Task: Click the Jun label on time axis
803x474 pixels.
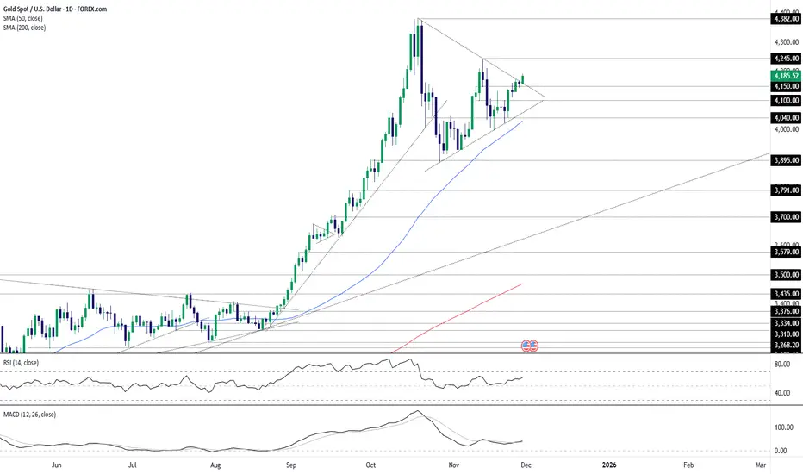Action: pyautogui.click(x=57, y=465)
